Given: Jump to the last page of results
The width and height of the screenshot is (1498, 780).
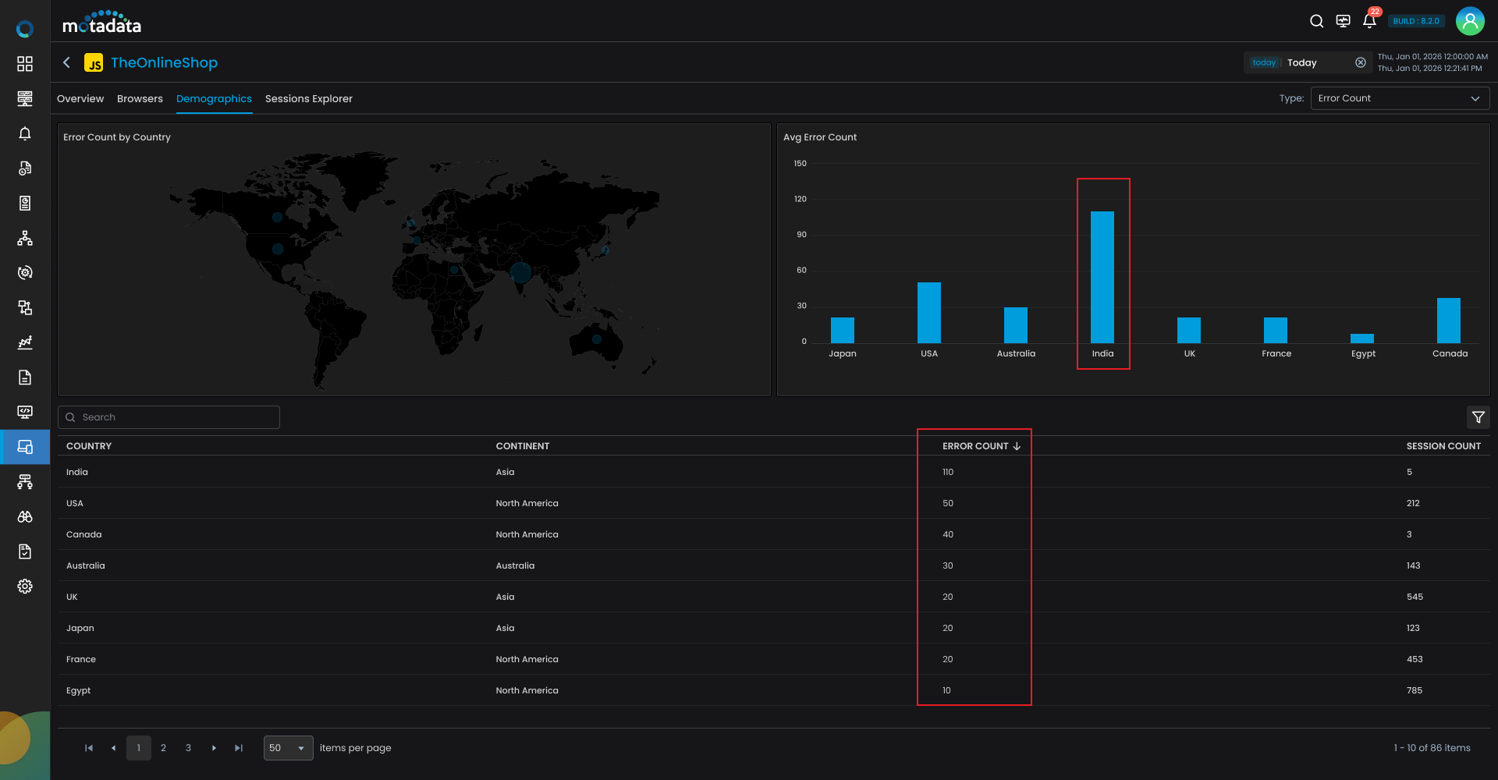Looking at the screenshot, I should coord(239,748).
